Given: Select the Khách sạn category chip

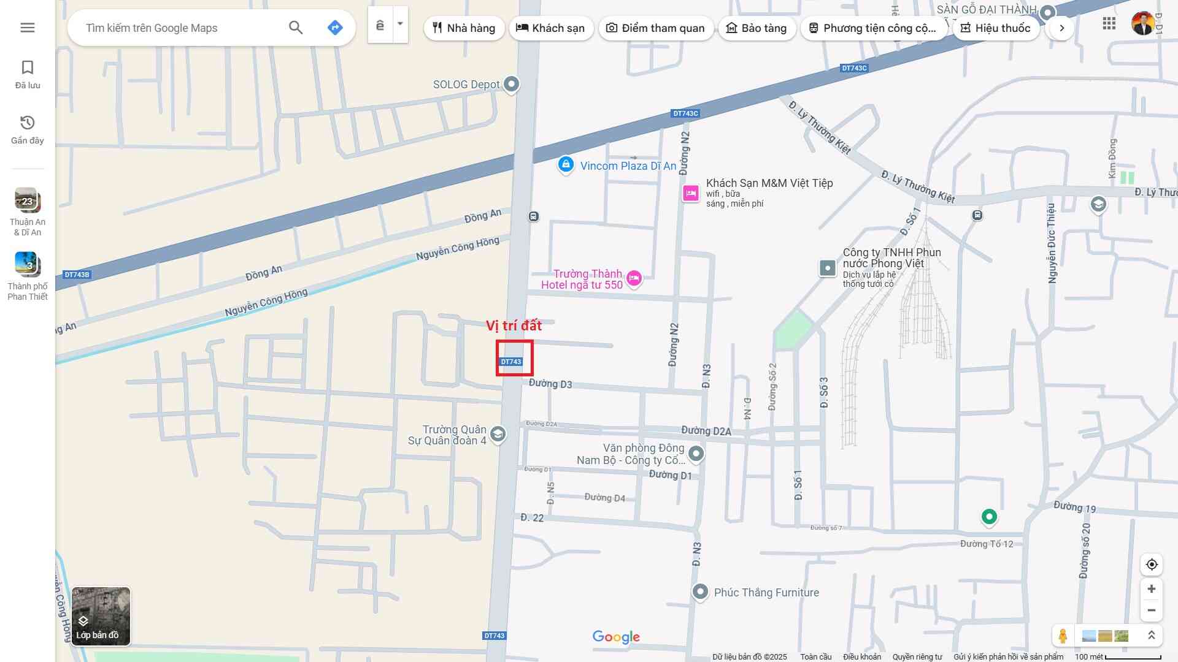Looking at the screenshot, I should coord(550,28).
